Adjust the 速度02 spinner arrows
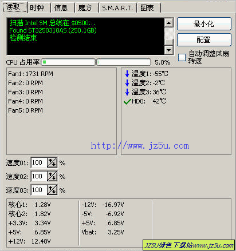Viewport: 236px width, 251px height. pyautogui.click(x=52, y=176)
